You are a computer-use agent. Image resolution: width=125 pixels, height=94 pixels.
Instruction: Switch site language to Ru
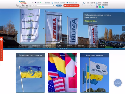coord(33,3)
